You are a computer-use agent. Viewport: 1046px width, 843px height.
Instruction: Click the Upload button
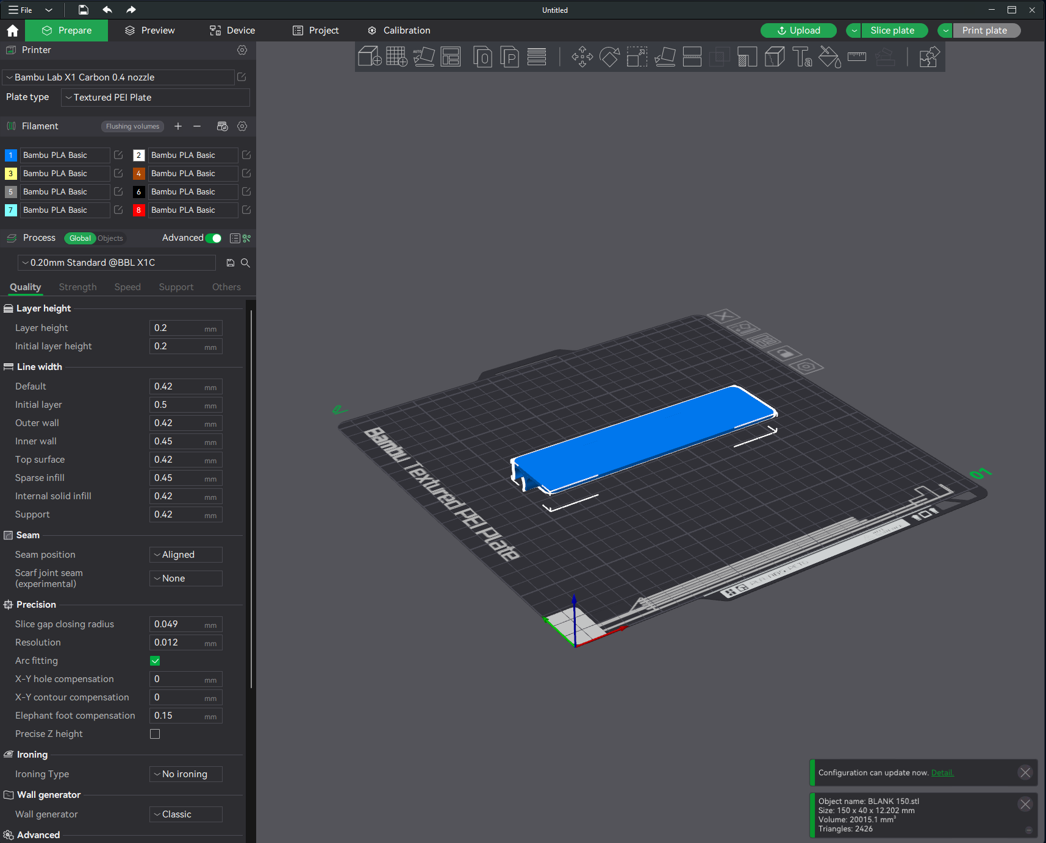click(798, 30)
